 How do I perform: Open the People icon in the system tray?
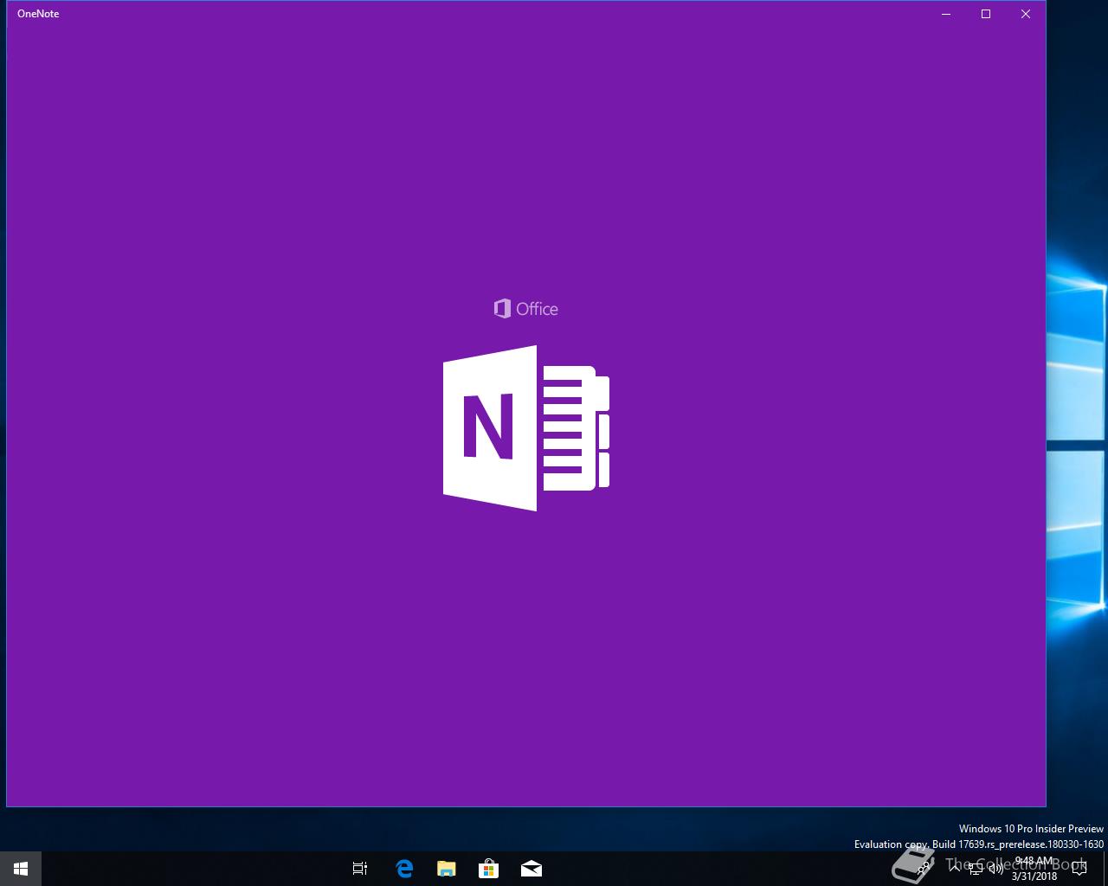point(924,868)
